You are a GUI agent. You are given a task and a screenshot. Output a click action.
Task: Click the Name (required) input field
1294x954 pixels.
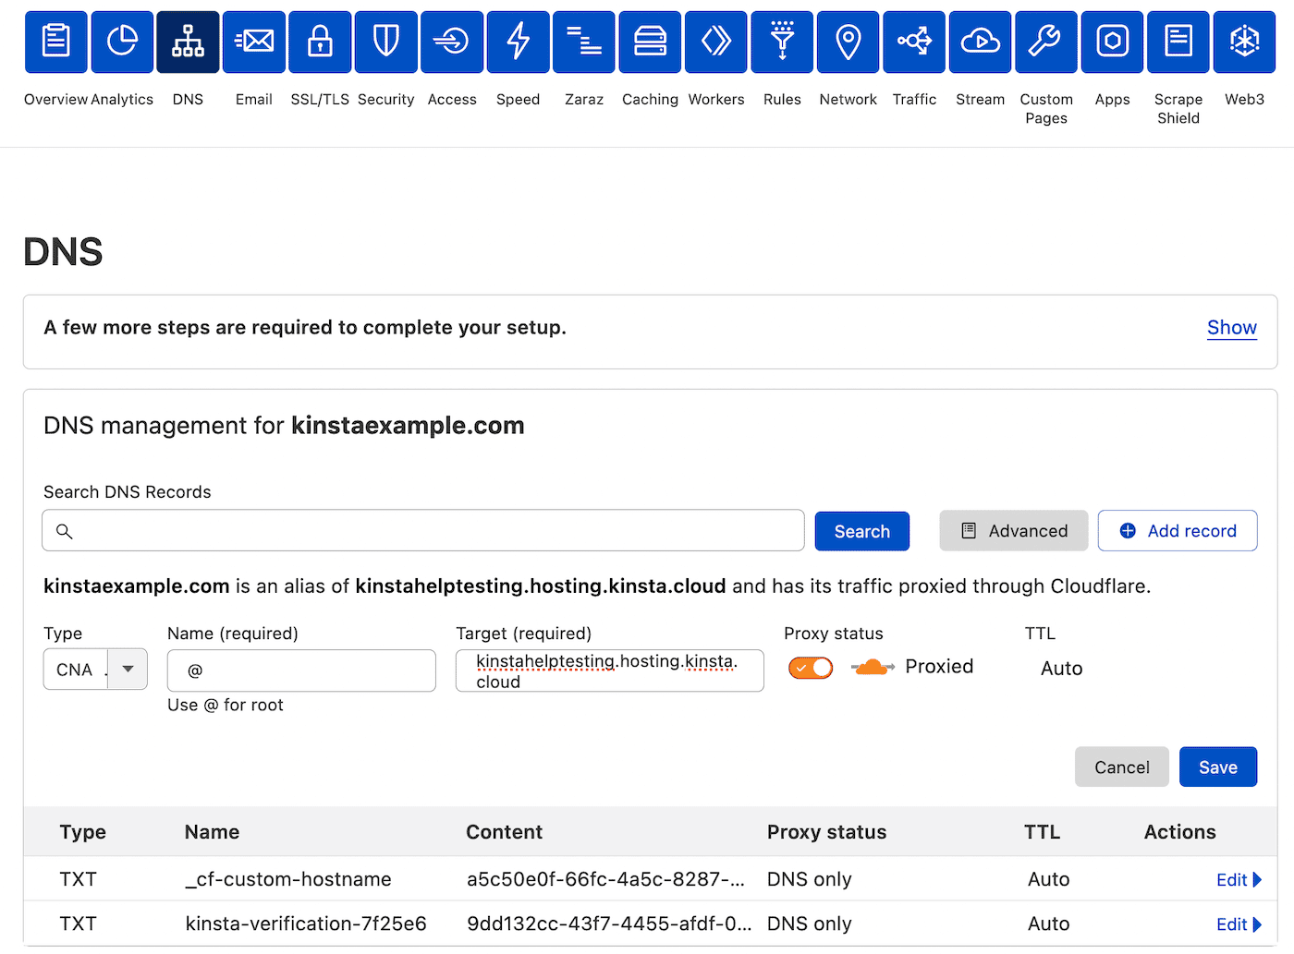point(301,670)
